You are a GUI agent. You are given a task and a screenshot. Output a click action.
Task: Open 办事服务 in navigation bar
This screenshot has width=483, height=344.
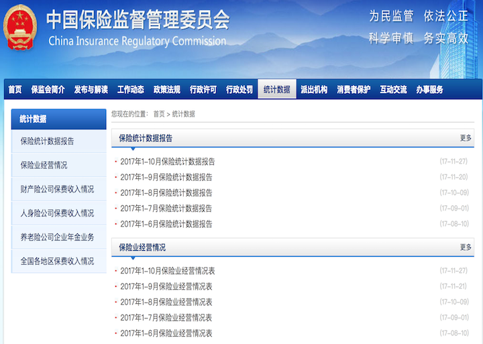[x=430, y=90]
